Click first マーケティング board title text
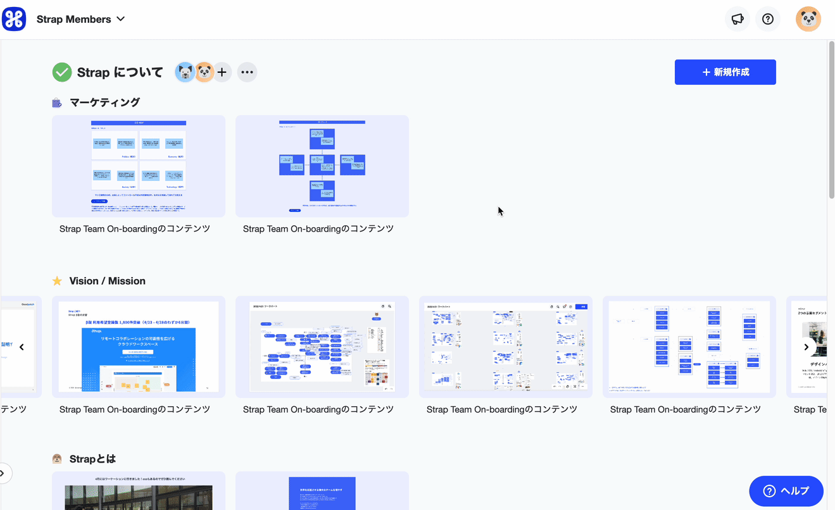Image resolution: width=835 pixels, height=510 pixels. tap(135, 229)
